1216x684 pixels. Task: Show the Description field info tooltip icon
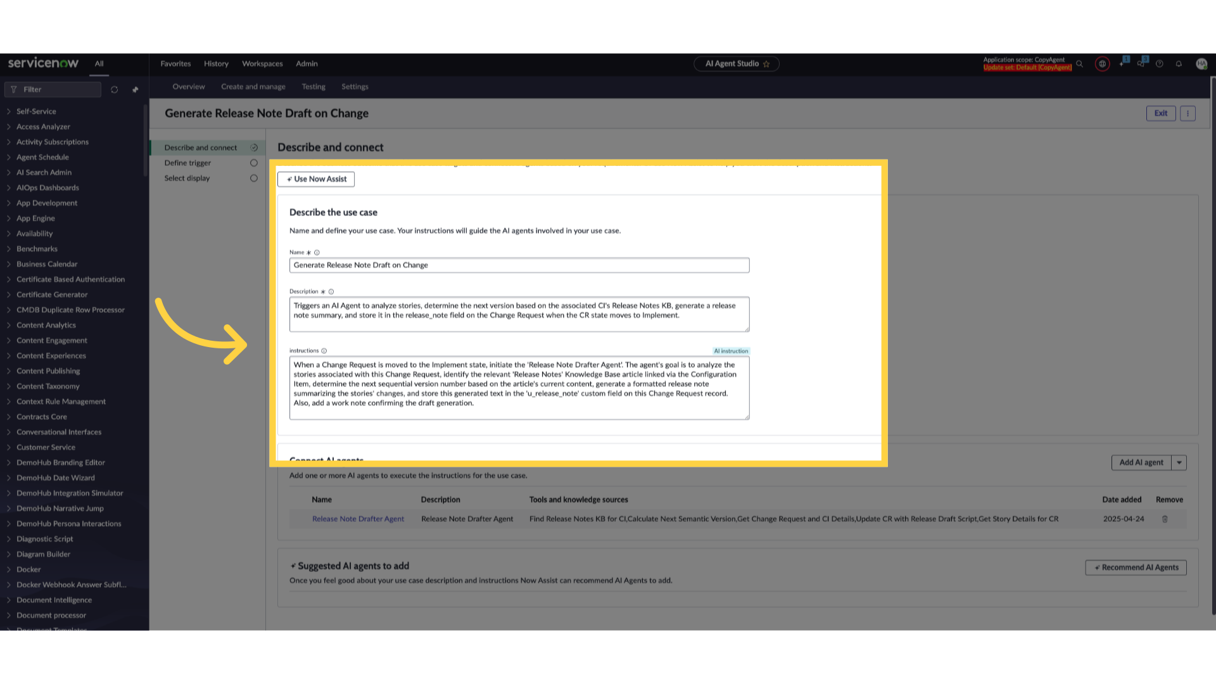tap(331, 292)
